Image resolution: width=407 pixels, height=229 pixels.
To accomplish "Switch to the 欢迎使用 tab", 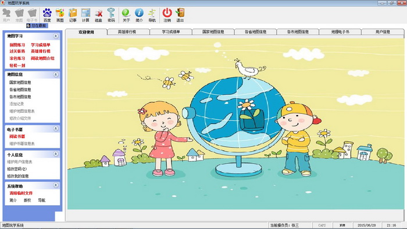I will 86,32.
